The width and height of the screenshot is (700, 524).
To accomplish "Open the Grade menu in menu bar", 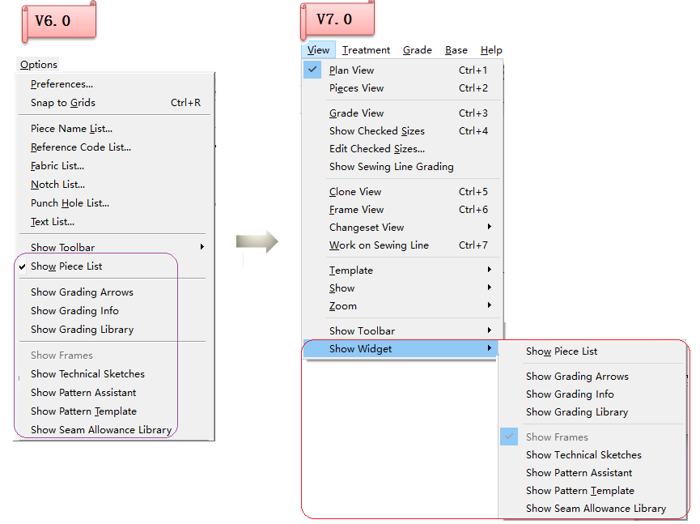I will point(417,50).
